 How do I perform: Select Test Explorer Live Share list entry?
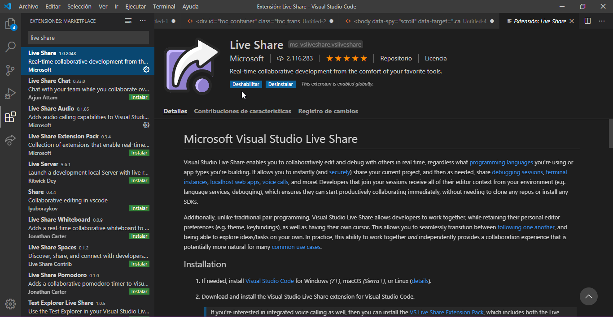[x=88, y=307]
